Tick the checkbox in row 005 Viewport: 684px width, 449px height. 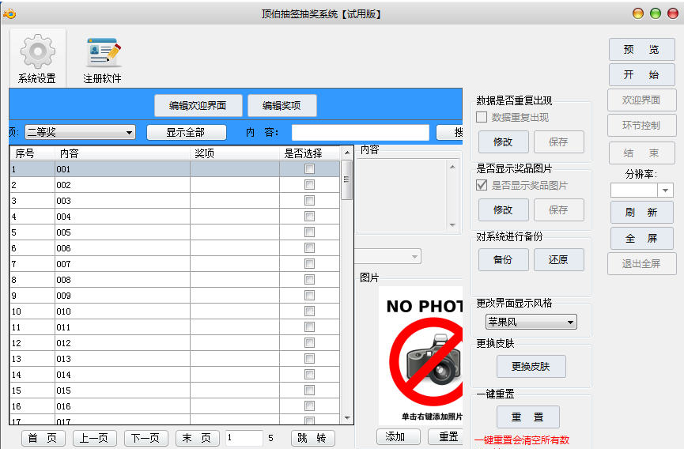tap(309, 232)
